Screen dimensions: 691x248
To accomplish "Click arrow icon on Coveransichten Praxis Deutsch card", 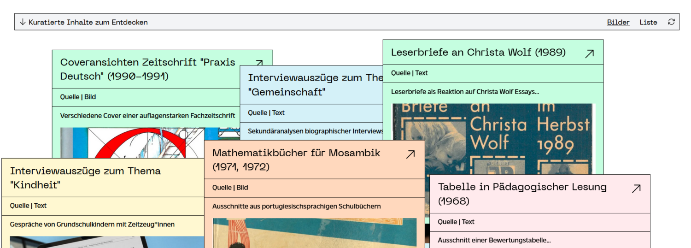I will tap(259, 63).
